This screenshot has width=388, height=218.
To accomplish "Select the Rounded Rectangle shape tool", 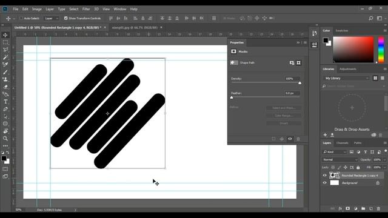I will pos(5,124).
